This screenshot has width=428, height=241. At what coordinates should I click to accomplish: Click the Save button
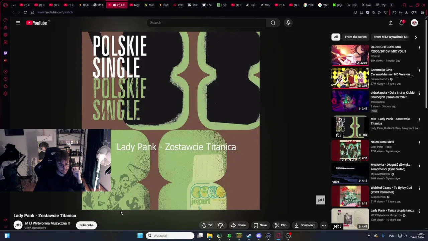click(x=260, y=225)
